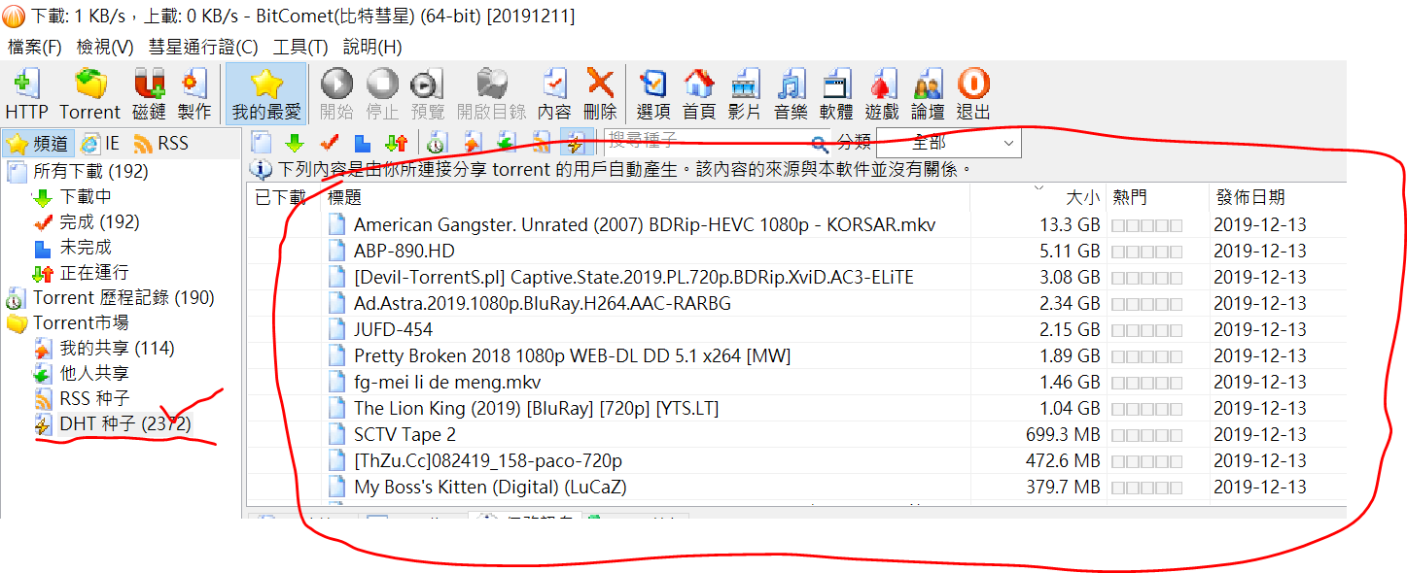Select 正在進行 in sidebar tree
Image resolution: width=1407 pixels, height=573 pixels.
click(x=80, y=273)
